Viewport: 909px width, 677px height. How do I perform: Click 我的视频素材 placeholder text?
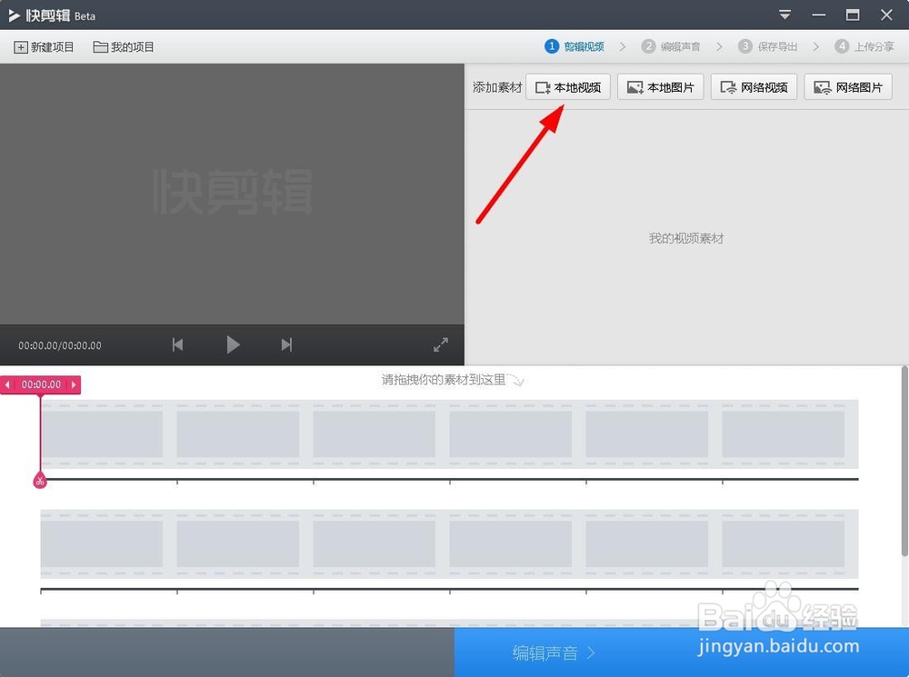point(686,238)
